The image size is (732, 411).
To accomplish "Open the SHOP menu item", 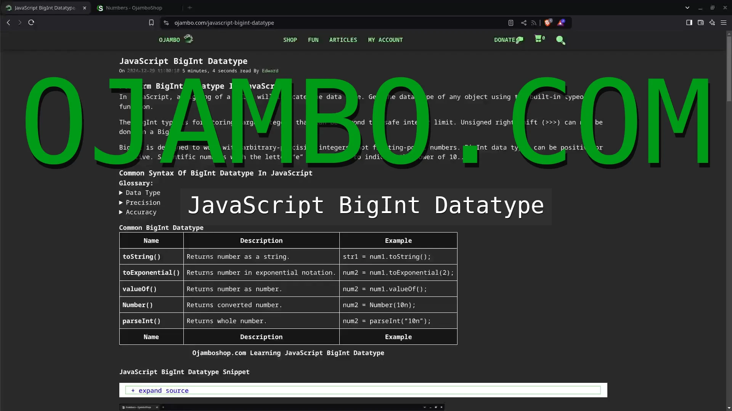I will tap(290, 40).
